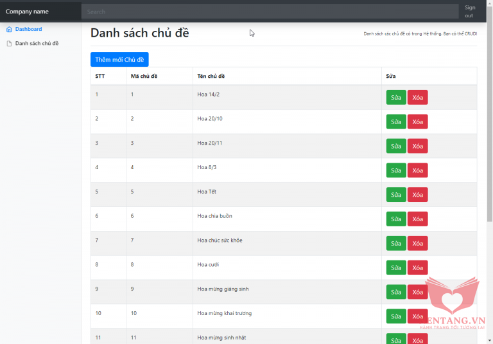Viewport: 493px width, 344px height.
Task: Delete the Hoa 14/2 row with Xóa
Action: pos(417,97)
